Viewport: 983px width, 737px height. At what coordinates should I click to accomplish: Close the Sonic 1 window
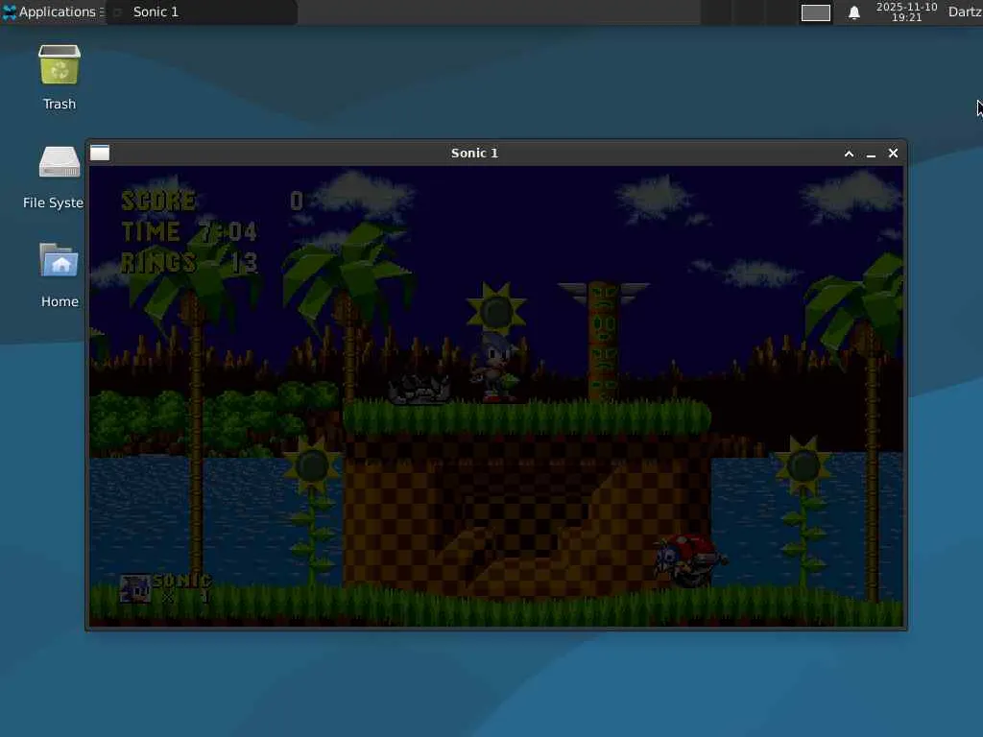[x=894, y=153]
